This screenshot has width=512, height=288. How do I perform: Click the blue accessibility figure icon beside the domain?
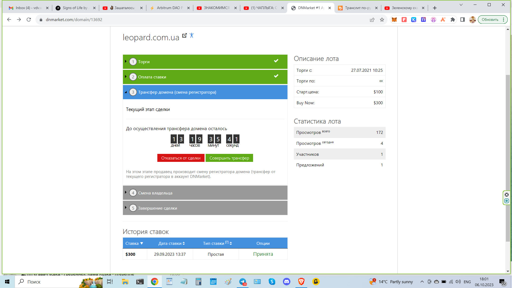192,35
